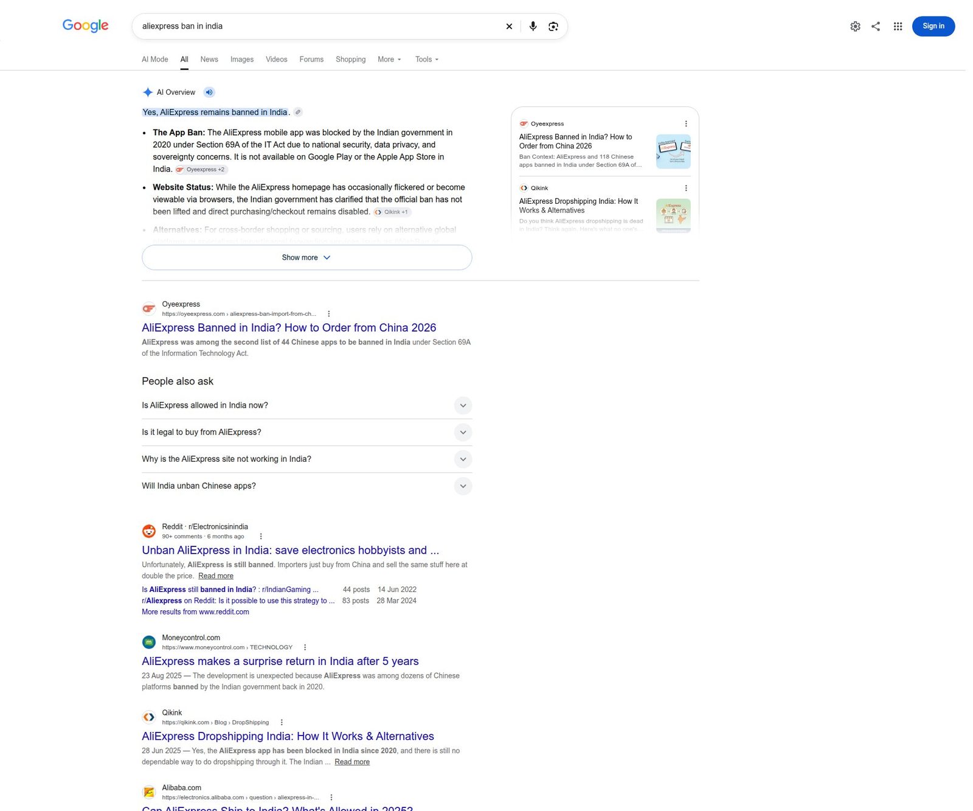Open more options for Moneycontrol result
Viewport: 973px width, 811px height.
305,647
